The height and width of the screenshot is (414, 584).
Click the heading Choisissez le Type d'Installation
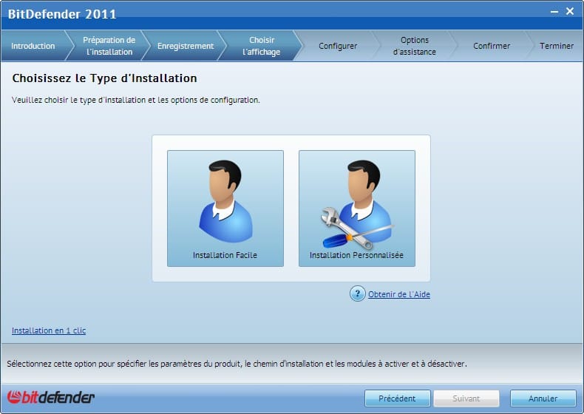[x=105, y=78]
